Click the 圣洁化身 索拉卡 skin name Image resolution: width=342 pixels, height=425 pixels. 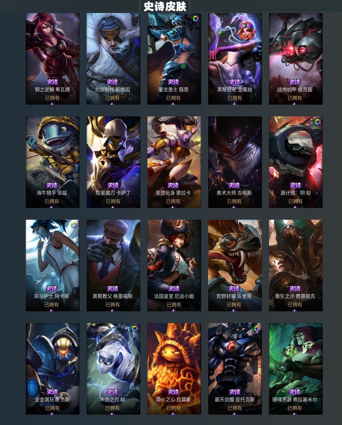coord(173,193)
